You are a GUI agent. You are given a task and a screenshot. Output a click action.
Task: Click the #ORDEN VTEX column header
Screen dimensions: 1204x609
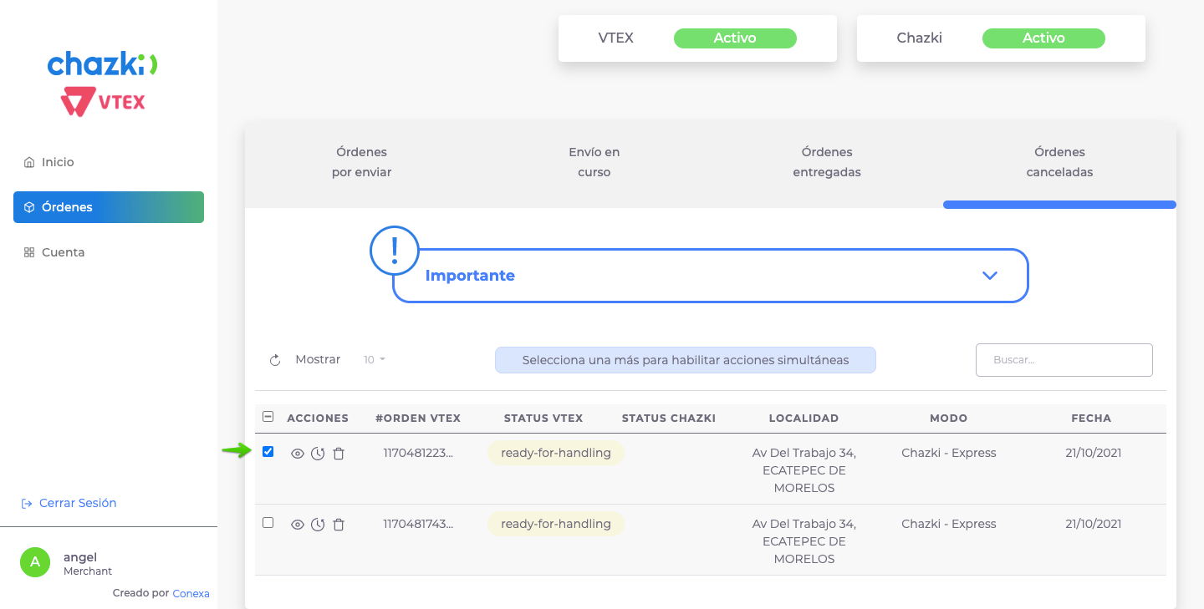418,419
